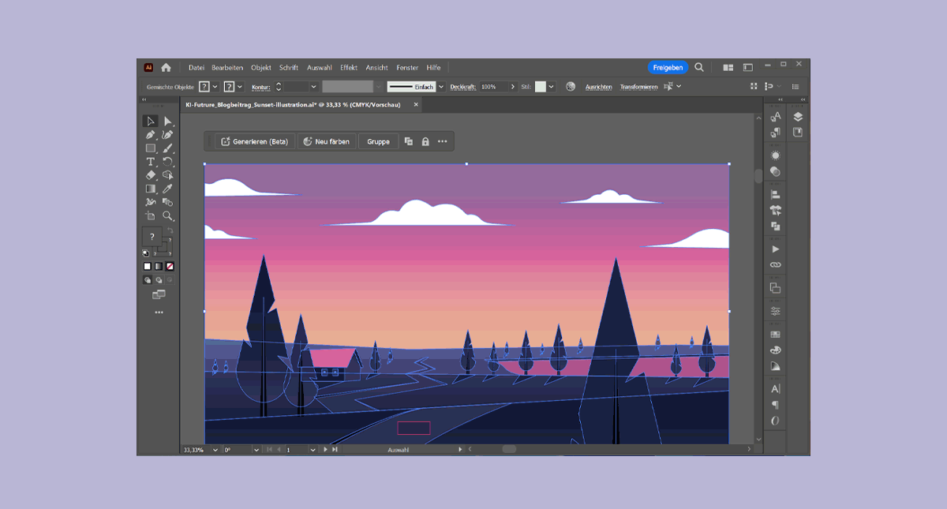Pick the Eyedropper tool
Viewport: 947px width, 509px height.
click(x=168, y=189)
